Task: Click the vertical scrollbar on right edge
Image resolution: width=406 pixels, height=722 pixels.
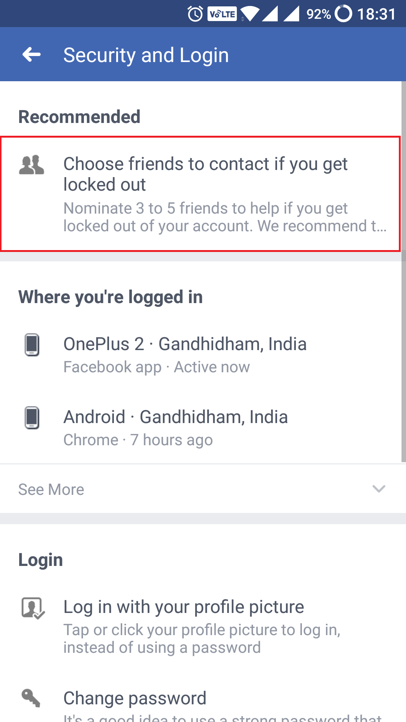Action: pyautogui.click(x=403, y=272)
